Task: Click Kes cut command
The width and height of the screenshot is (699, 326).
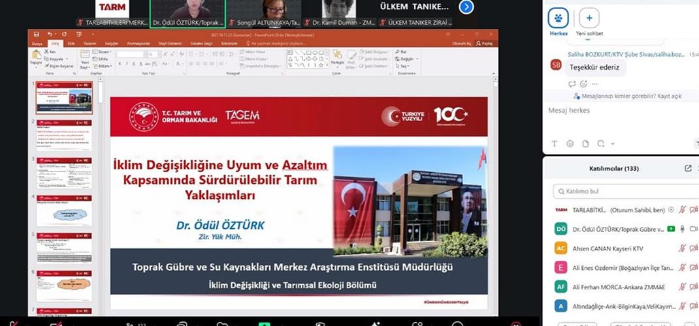Action: pyautogui.click(x=50, y=52)
